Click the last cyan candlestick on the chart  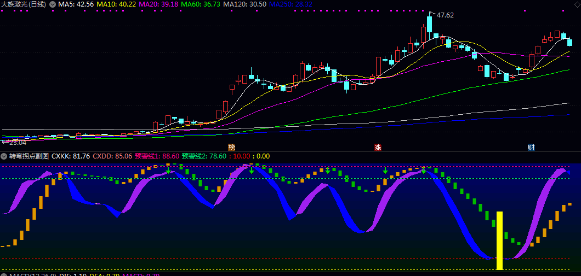(x=570, y=43)
